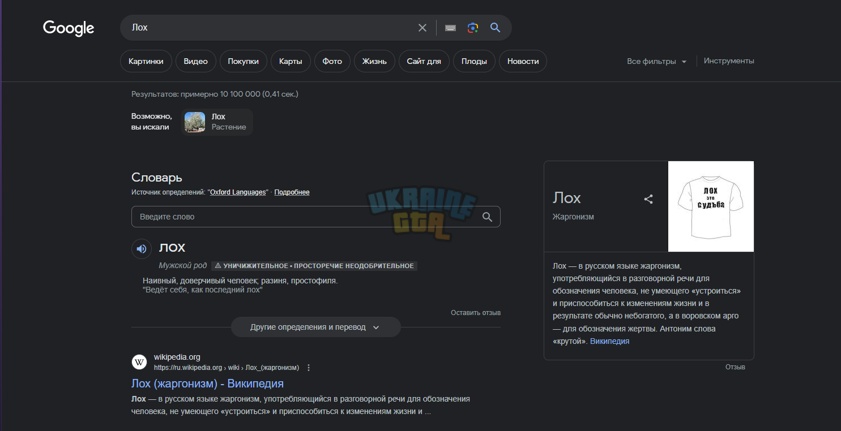
Task: Clear the search query with the X icon
Action: click(422, 28)
